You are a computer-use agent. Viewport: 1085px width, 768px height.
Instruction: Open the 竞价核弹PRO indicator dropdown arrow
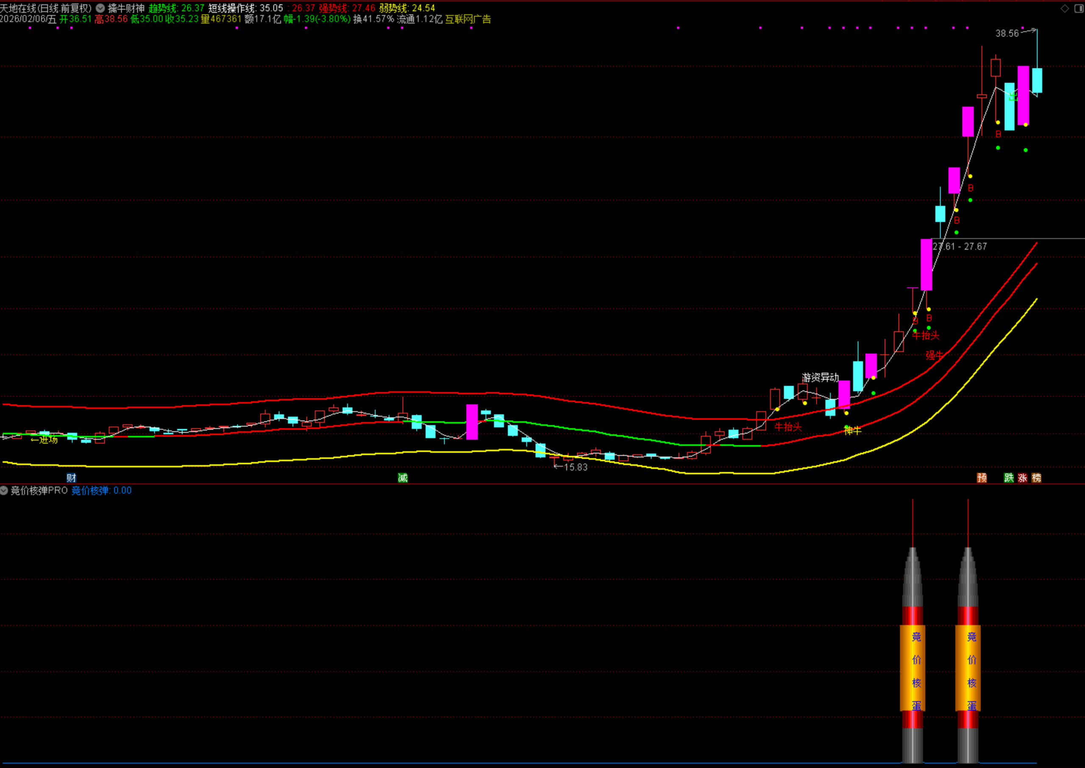[4, 490]
